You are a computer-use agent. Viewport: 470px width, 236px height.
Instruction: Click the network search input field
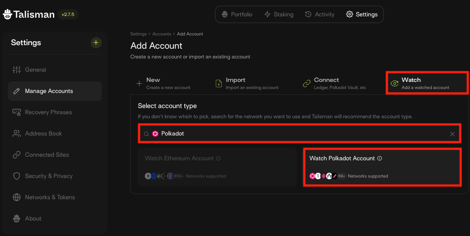coord(299,134)
